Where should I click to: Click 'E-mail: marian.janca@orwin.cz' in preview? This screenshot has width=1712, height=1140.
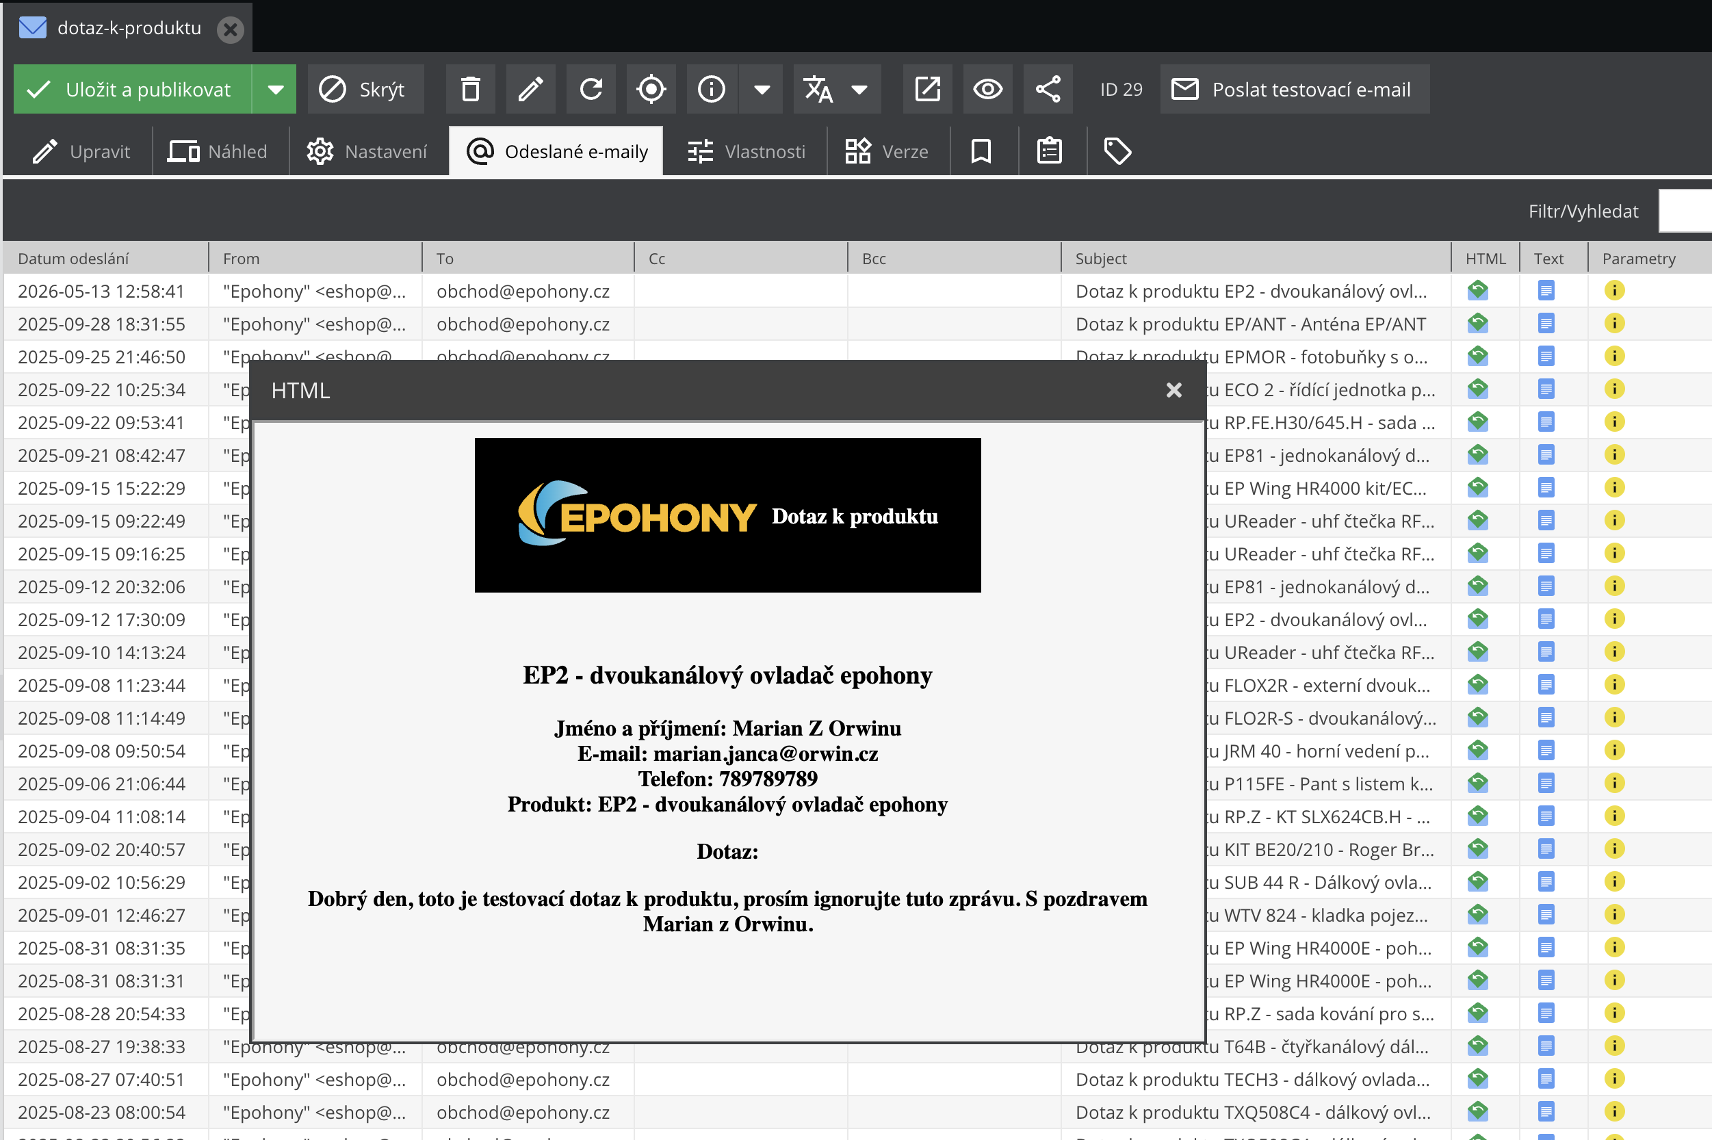coord(727,754)
